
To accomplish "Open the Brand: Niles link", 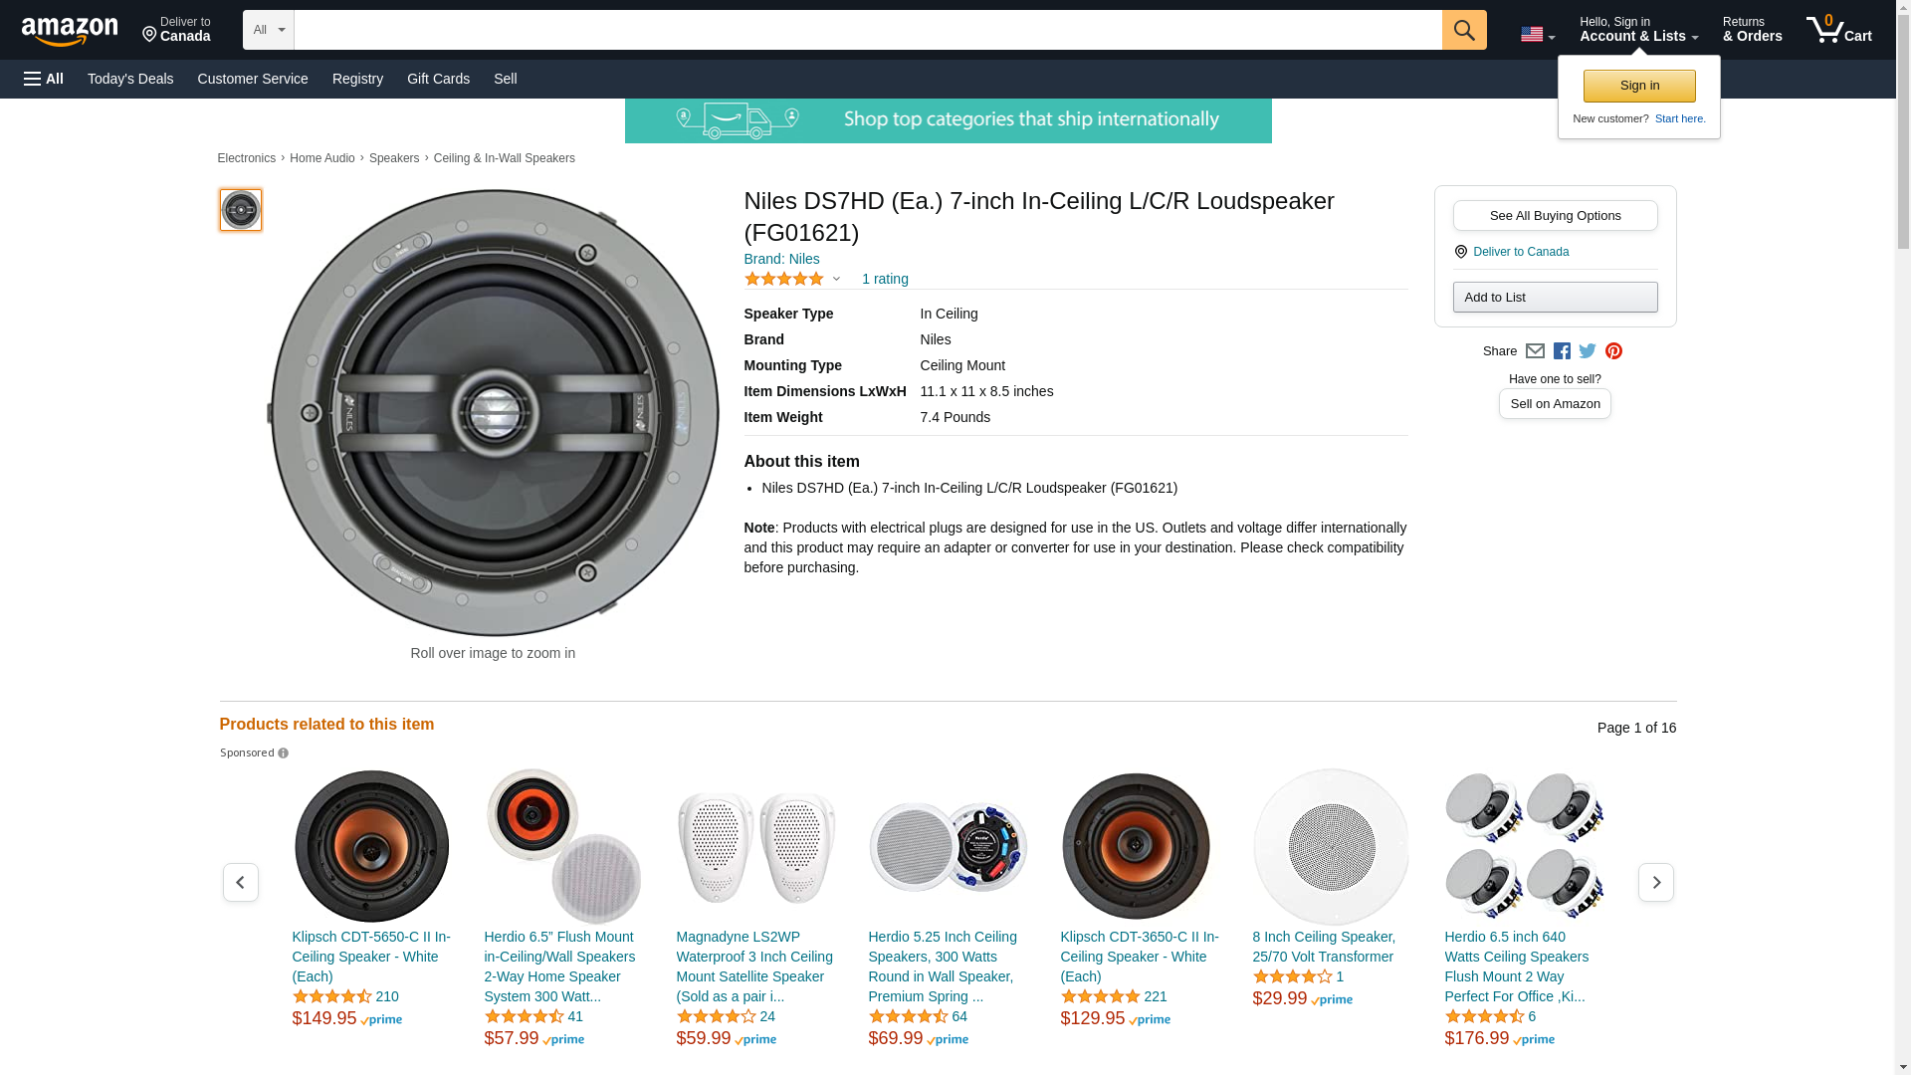I will tap(781, 259).
